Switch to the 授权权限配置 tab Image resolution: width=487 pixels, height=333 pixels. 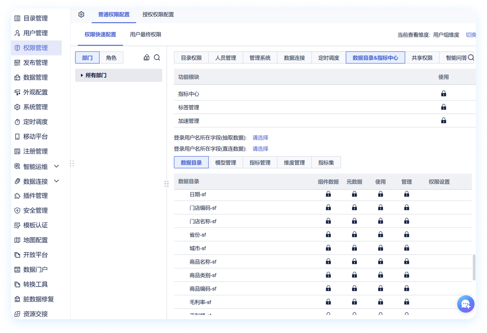158,15
